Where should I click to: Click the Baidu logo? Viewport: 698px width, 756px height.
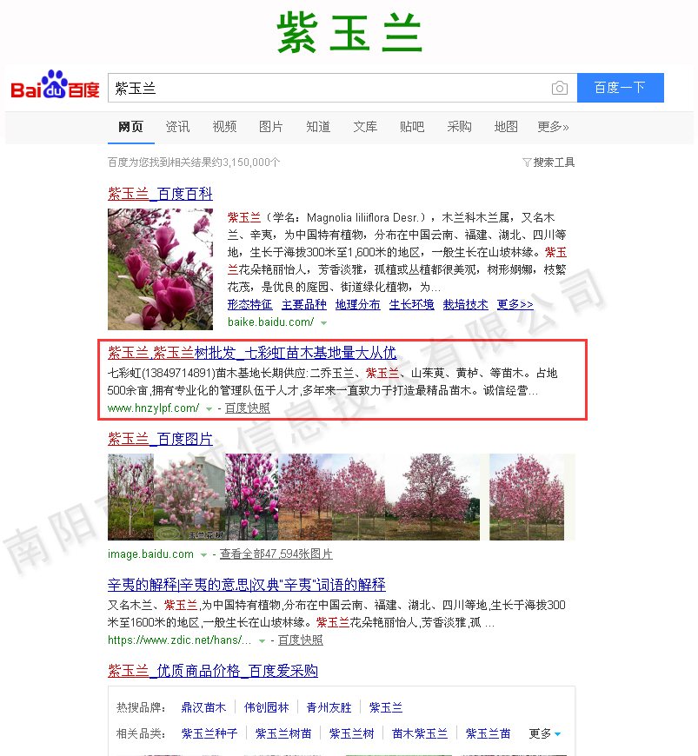(55, 88)
